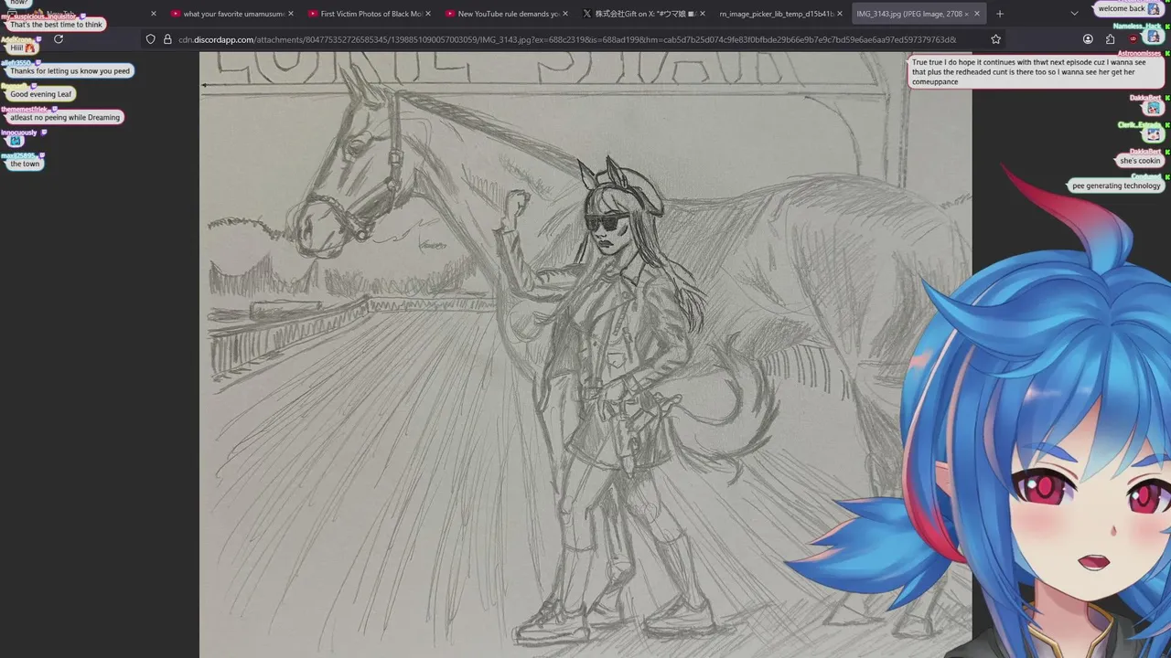Click the red uBlock extension icon
Viewport: 1171px width, 658px height.
1133,39
